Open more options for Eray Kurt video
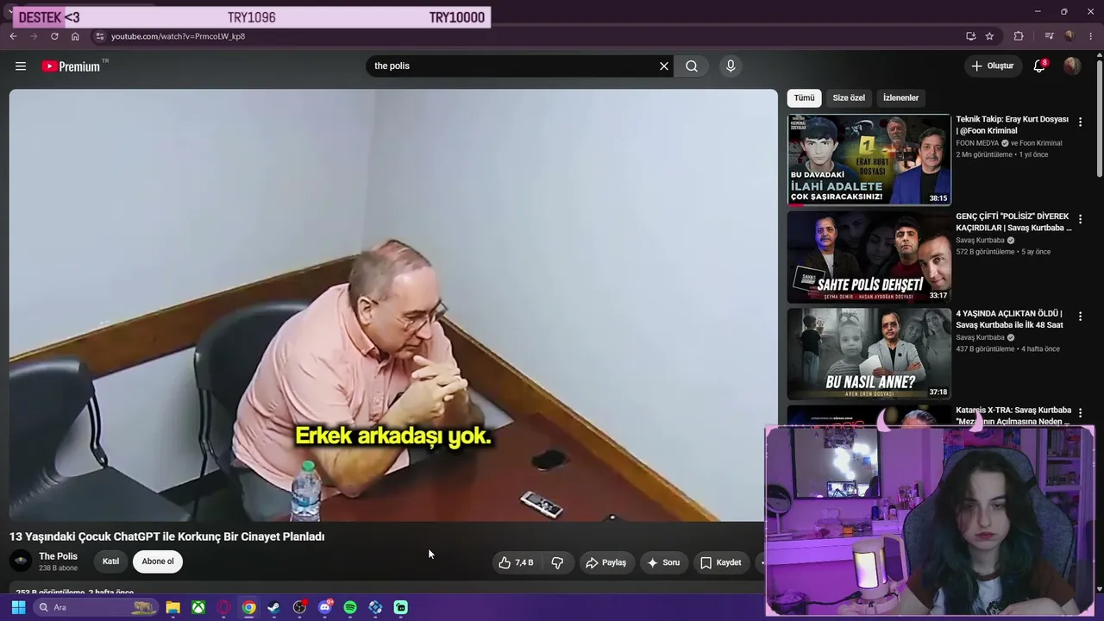 [x=1080, y=122]
